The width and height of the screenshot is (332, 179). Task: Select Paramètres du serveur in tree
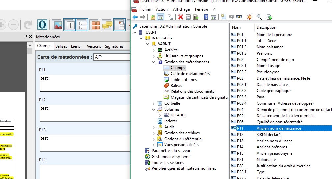point(171,151)
